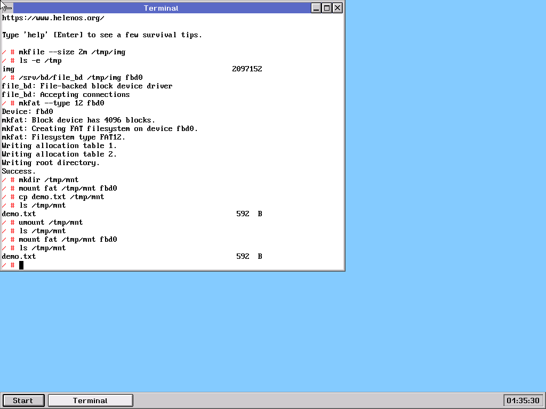Select the Terminal taskbar button

[x=91, y=400]
